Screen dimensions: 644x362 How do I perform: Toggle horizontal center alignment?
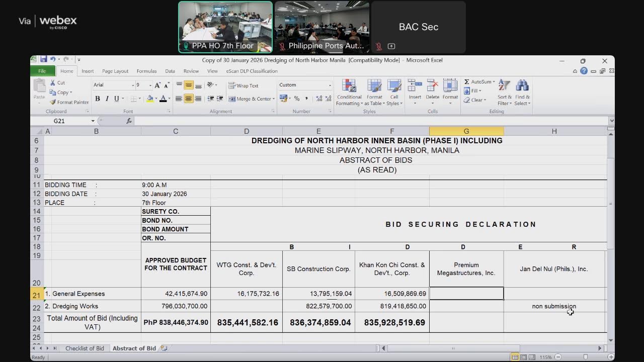[188, 99]
